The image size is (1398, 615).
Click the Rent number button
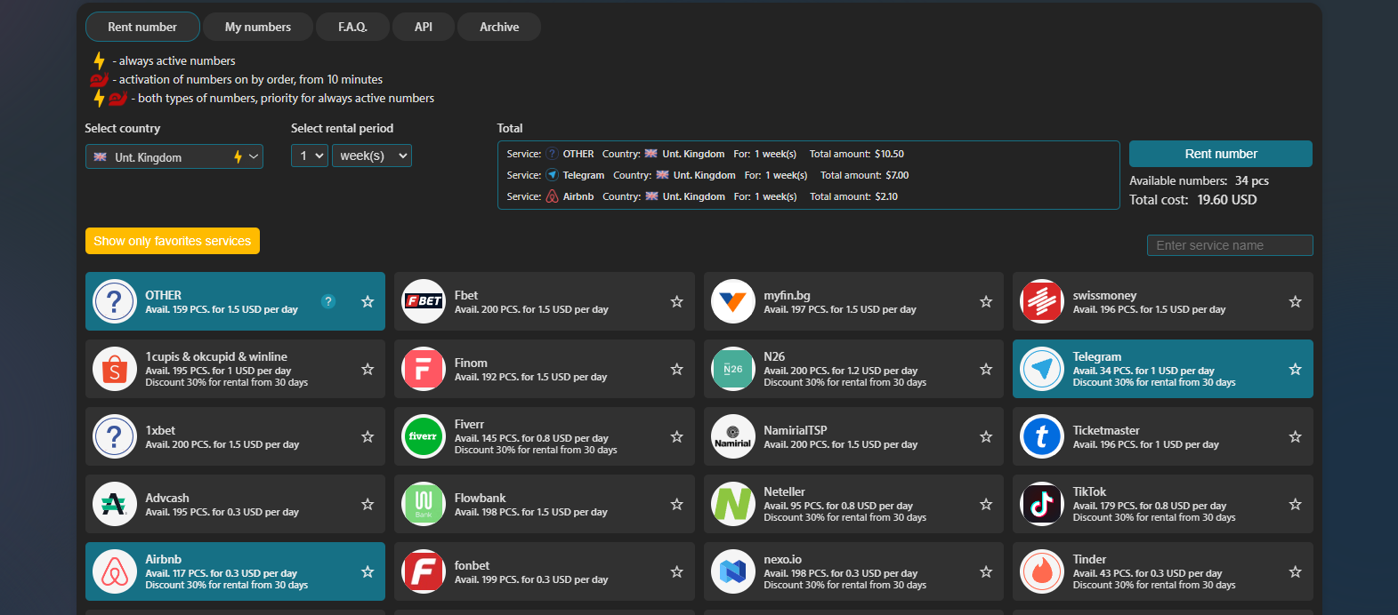1221,154
